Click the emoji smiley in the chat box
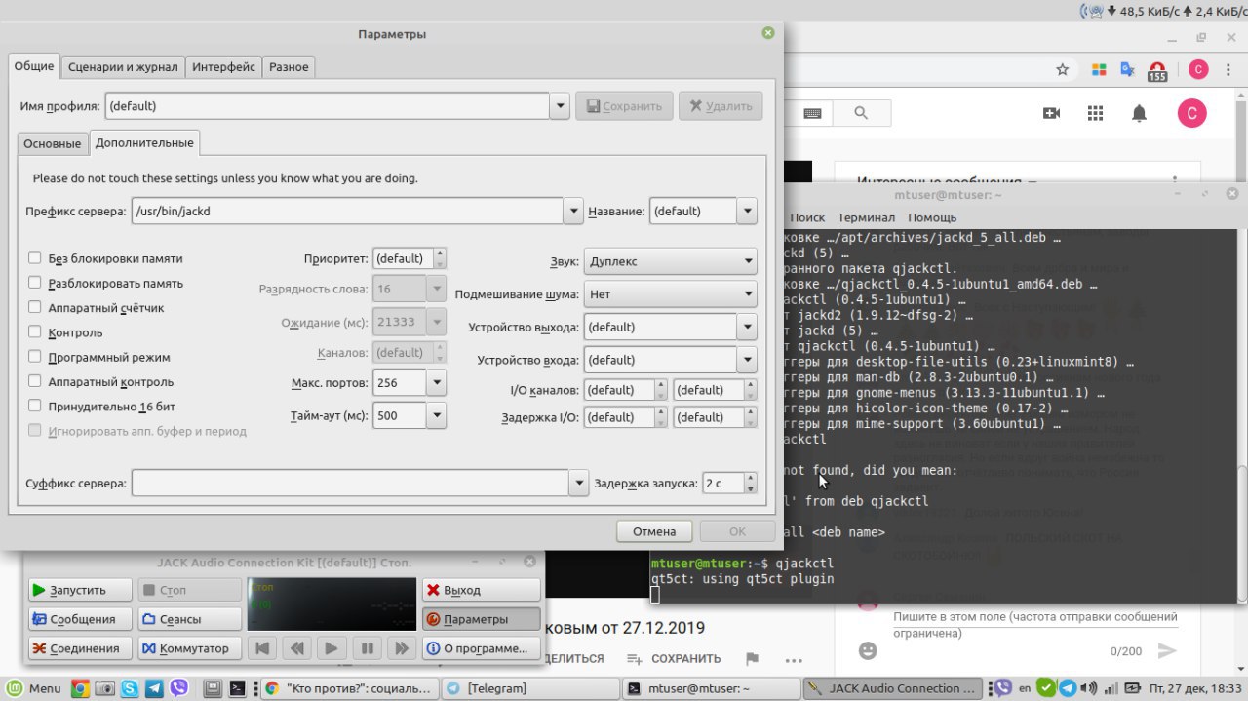Screen dimensions: 1248x701 click(868, 650)
